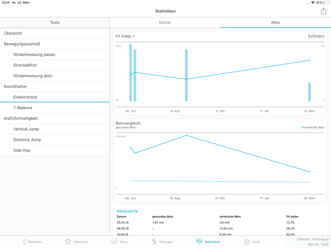
Task: Click the 38.2% Fit Index value
Action: [290, 228]
